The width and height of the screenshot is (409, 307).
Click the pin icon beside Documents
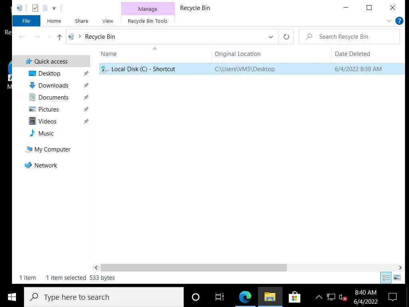(86, 98)
